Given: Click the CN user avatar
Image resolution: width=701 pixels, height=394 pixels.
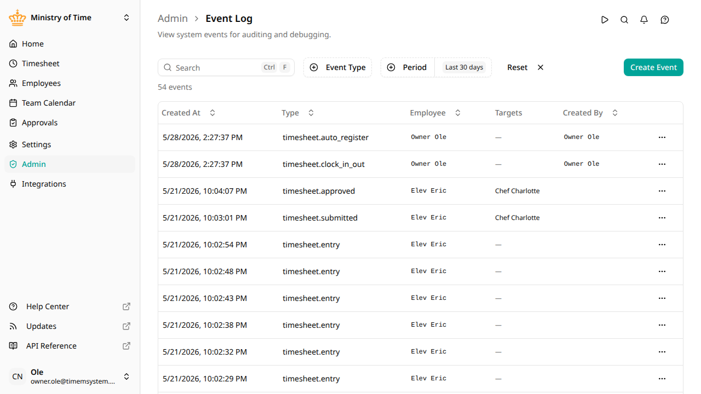Looking at the screenshot, I should pos(18,376).
